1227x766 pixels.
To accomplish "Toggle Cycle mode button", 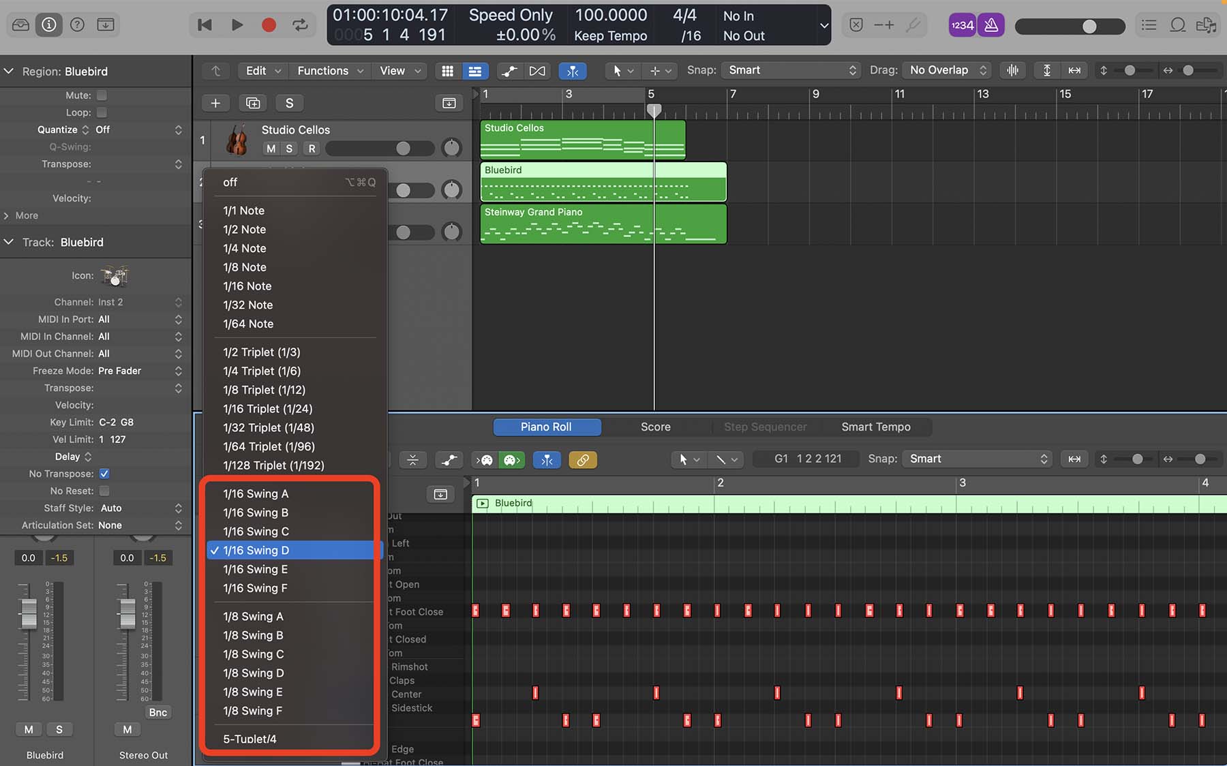I will point(300,25).
